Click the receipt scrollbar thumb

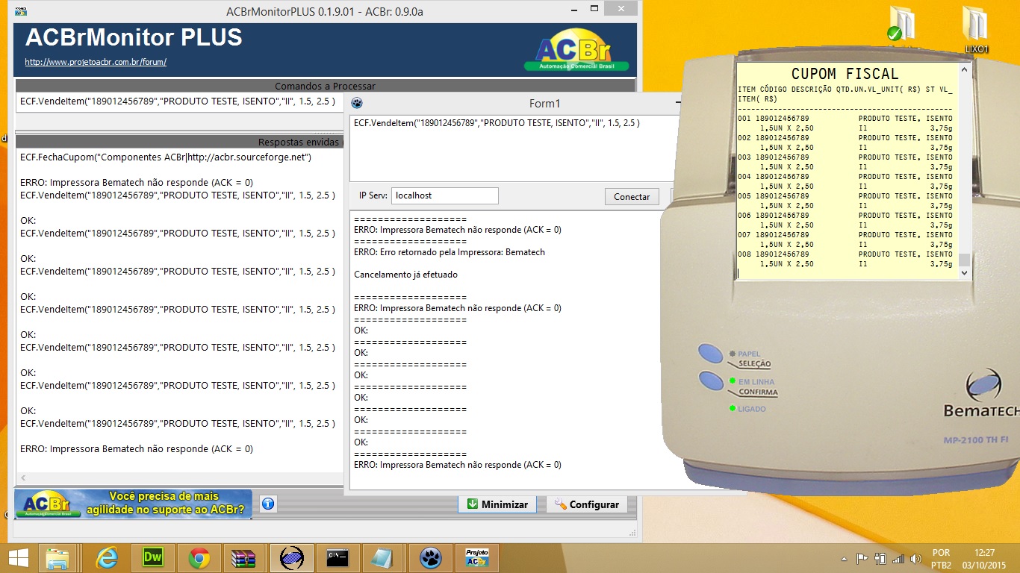964,260
